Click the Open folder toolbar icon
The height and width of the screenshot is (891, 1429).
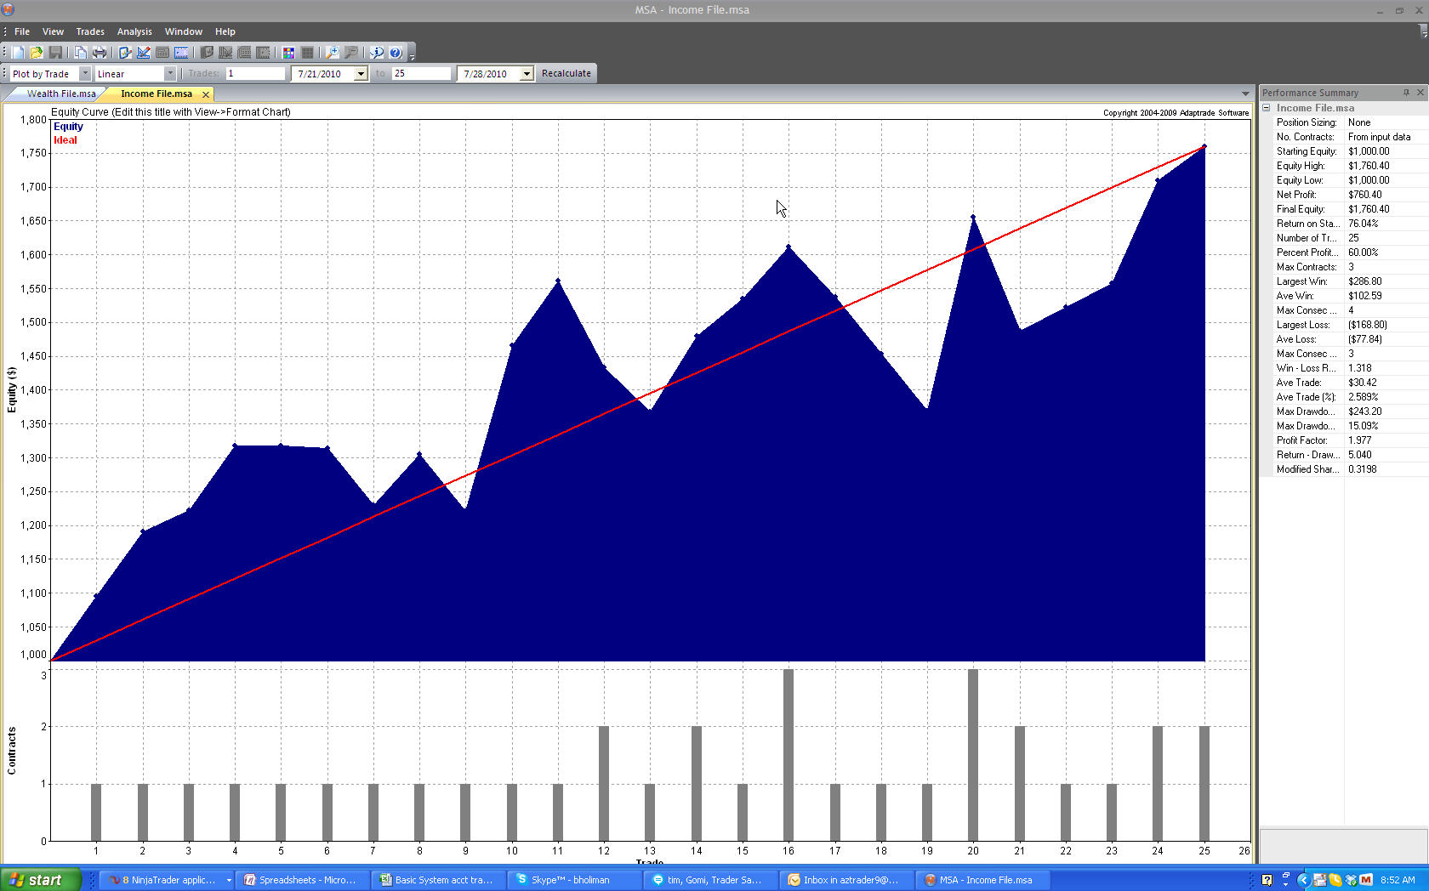[37, 53]
